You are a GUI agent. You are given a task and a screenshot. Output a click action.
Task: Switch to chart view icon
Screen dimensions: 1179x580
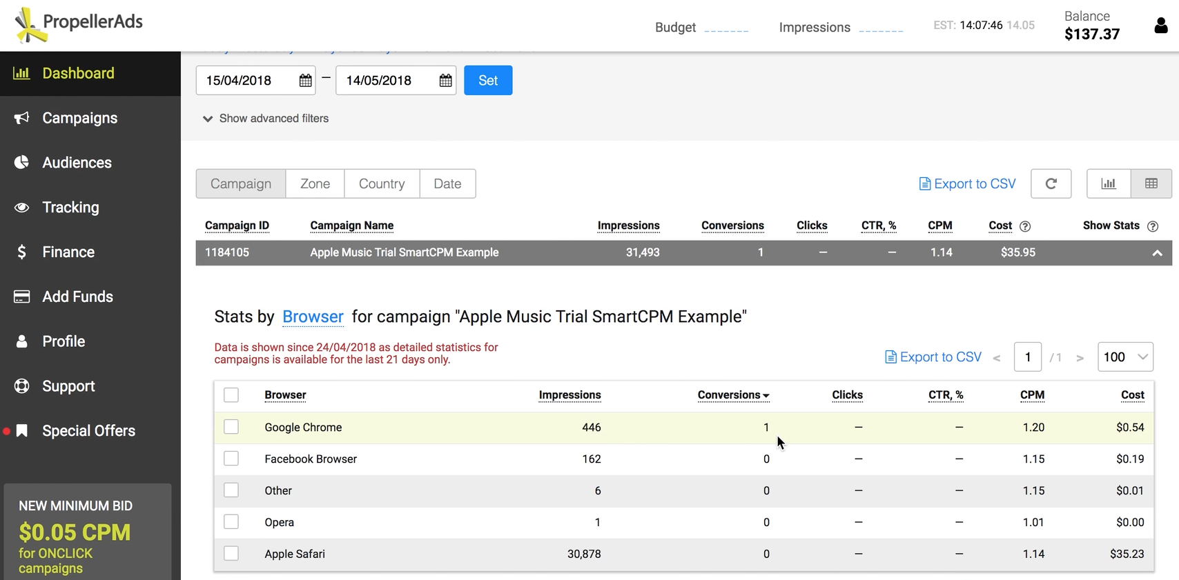[1109, 183]
